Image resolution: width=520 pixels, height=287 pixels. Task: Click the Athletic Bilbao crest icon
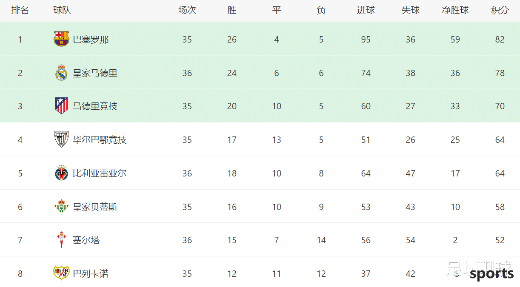(61, 139)
